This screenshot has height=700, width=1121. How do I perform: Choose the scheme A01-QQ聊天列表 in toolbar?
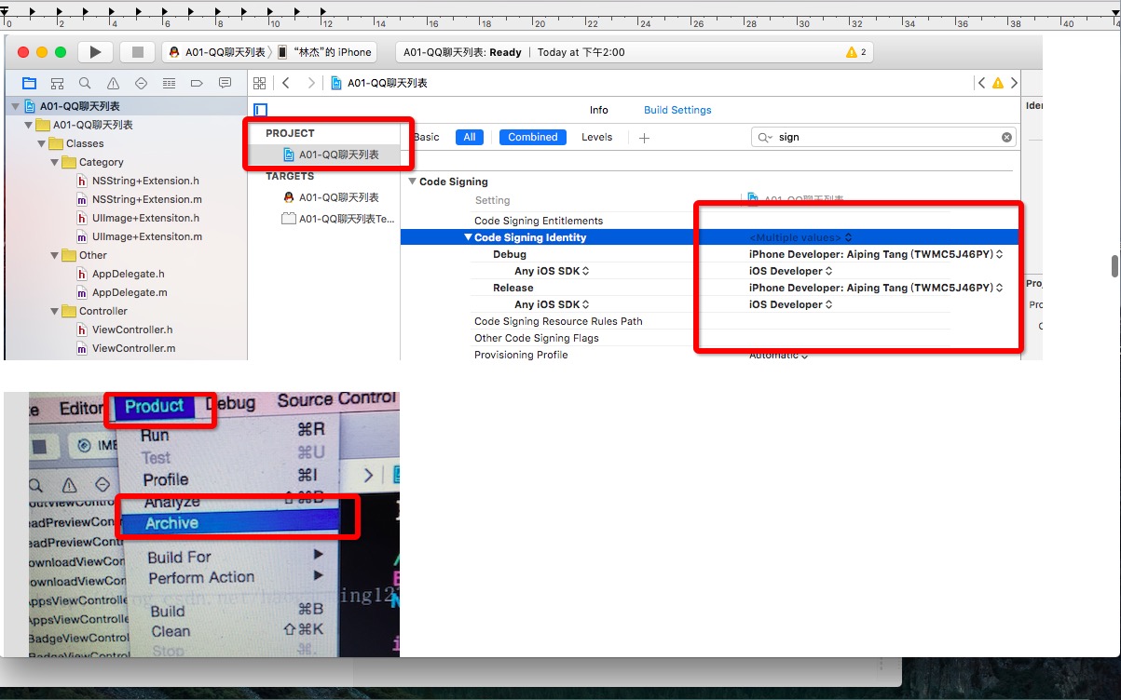(x=216, y=52)
